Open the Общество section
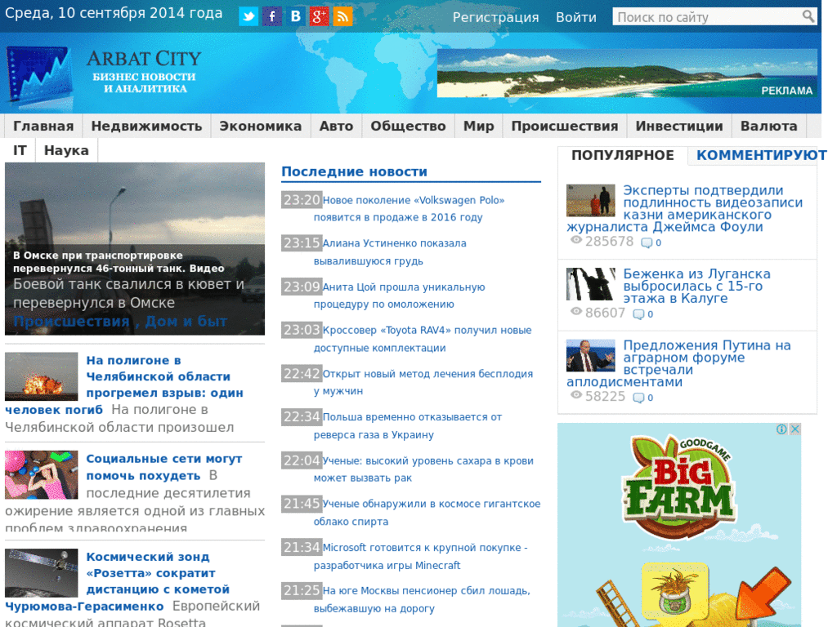Screen dimensions: 837x627 click(x=408, y=127)
